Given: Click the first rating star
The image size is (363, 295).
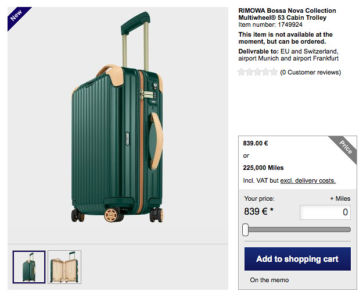Looking at the screenshot, I should [242, 72].
